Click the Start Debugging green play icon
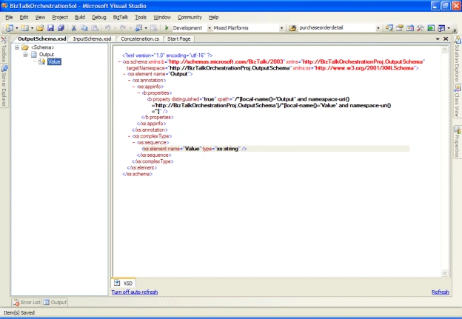The height and width of the screenshot is (319, 462). coord(167,28)
